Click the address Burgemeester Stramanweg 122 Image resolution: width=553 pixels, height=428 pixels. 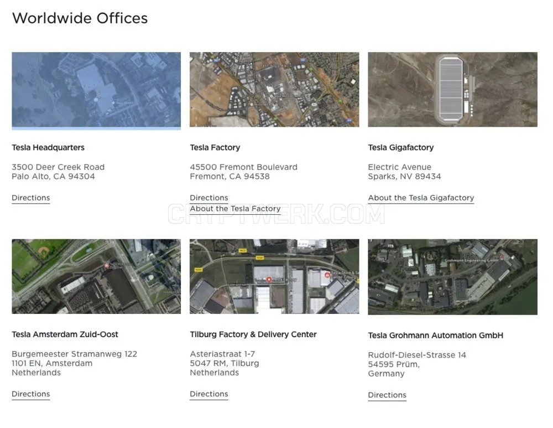(75, 354)
